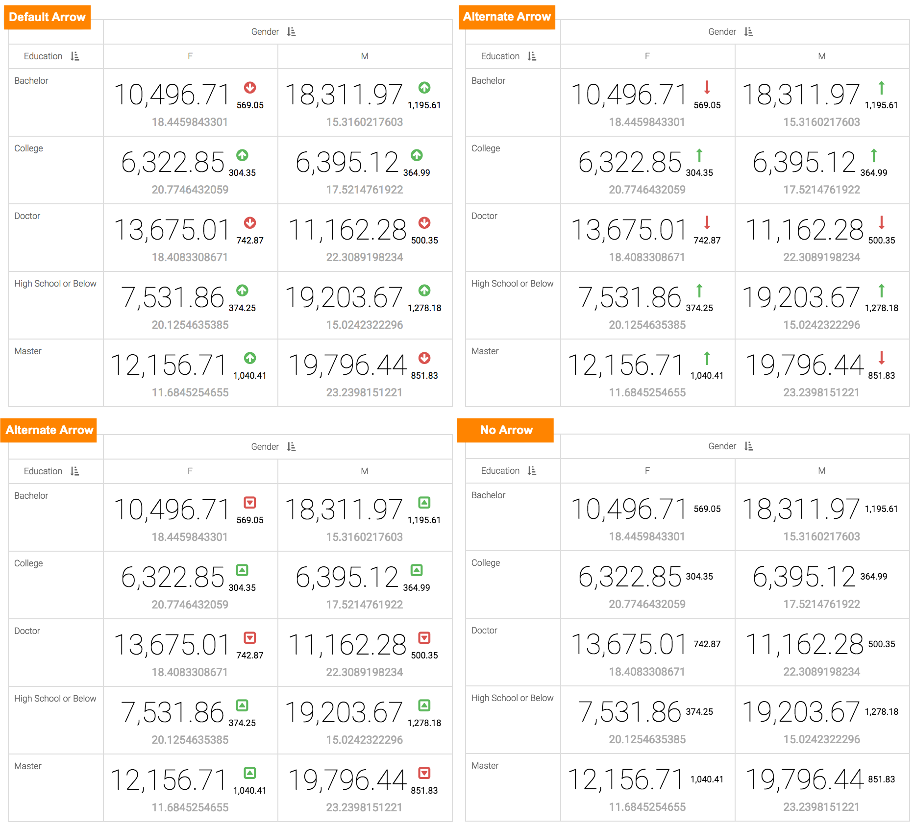Click the Doctor row label in No Arrow table
The height and width of the screenshot is (827, 914).
point(484,631)
